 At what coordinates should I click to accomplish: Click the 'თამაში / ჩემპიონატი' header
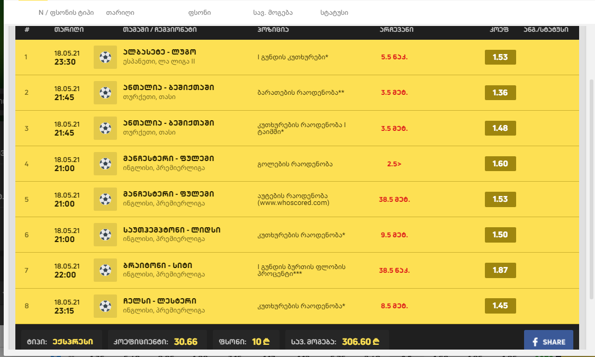(160, 29)
